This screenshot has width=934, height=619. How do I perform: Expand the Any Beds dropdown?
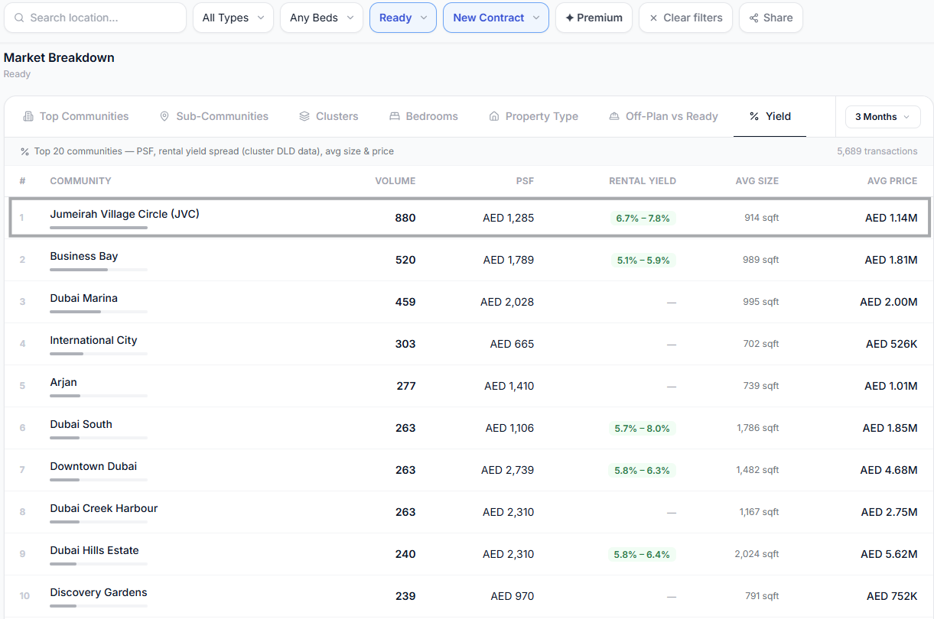pos(321,18)
